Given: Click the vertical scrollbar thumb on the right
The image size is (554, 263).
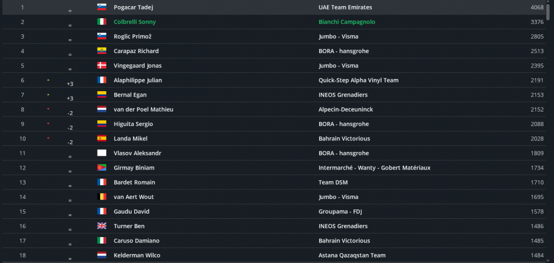Looking at the screenshot, I should (548, 13).
